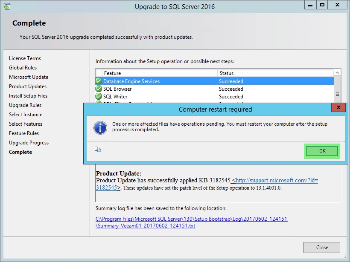Click the copy message icon in dialog
Screen dimensions: 350x262
coord(98,149)
